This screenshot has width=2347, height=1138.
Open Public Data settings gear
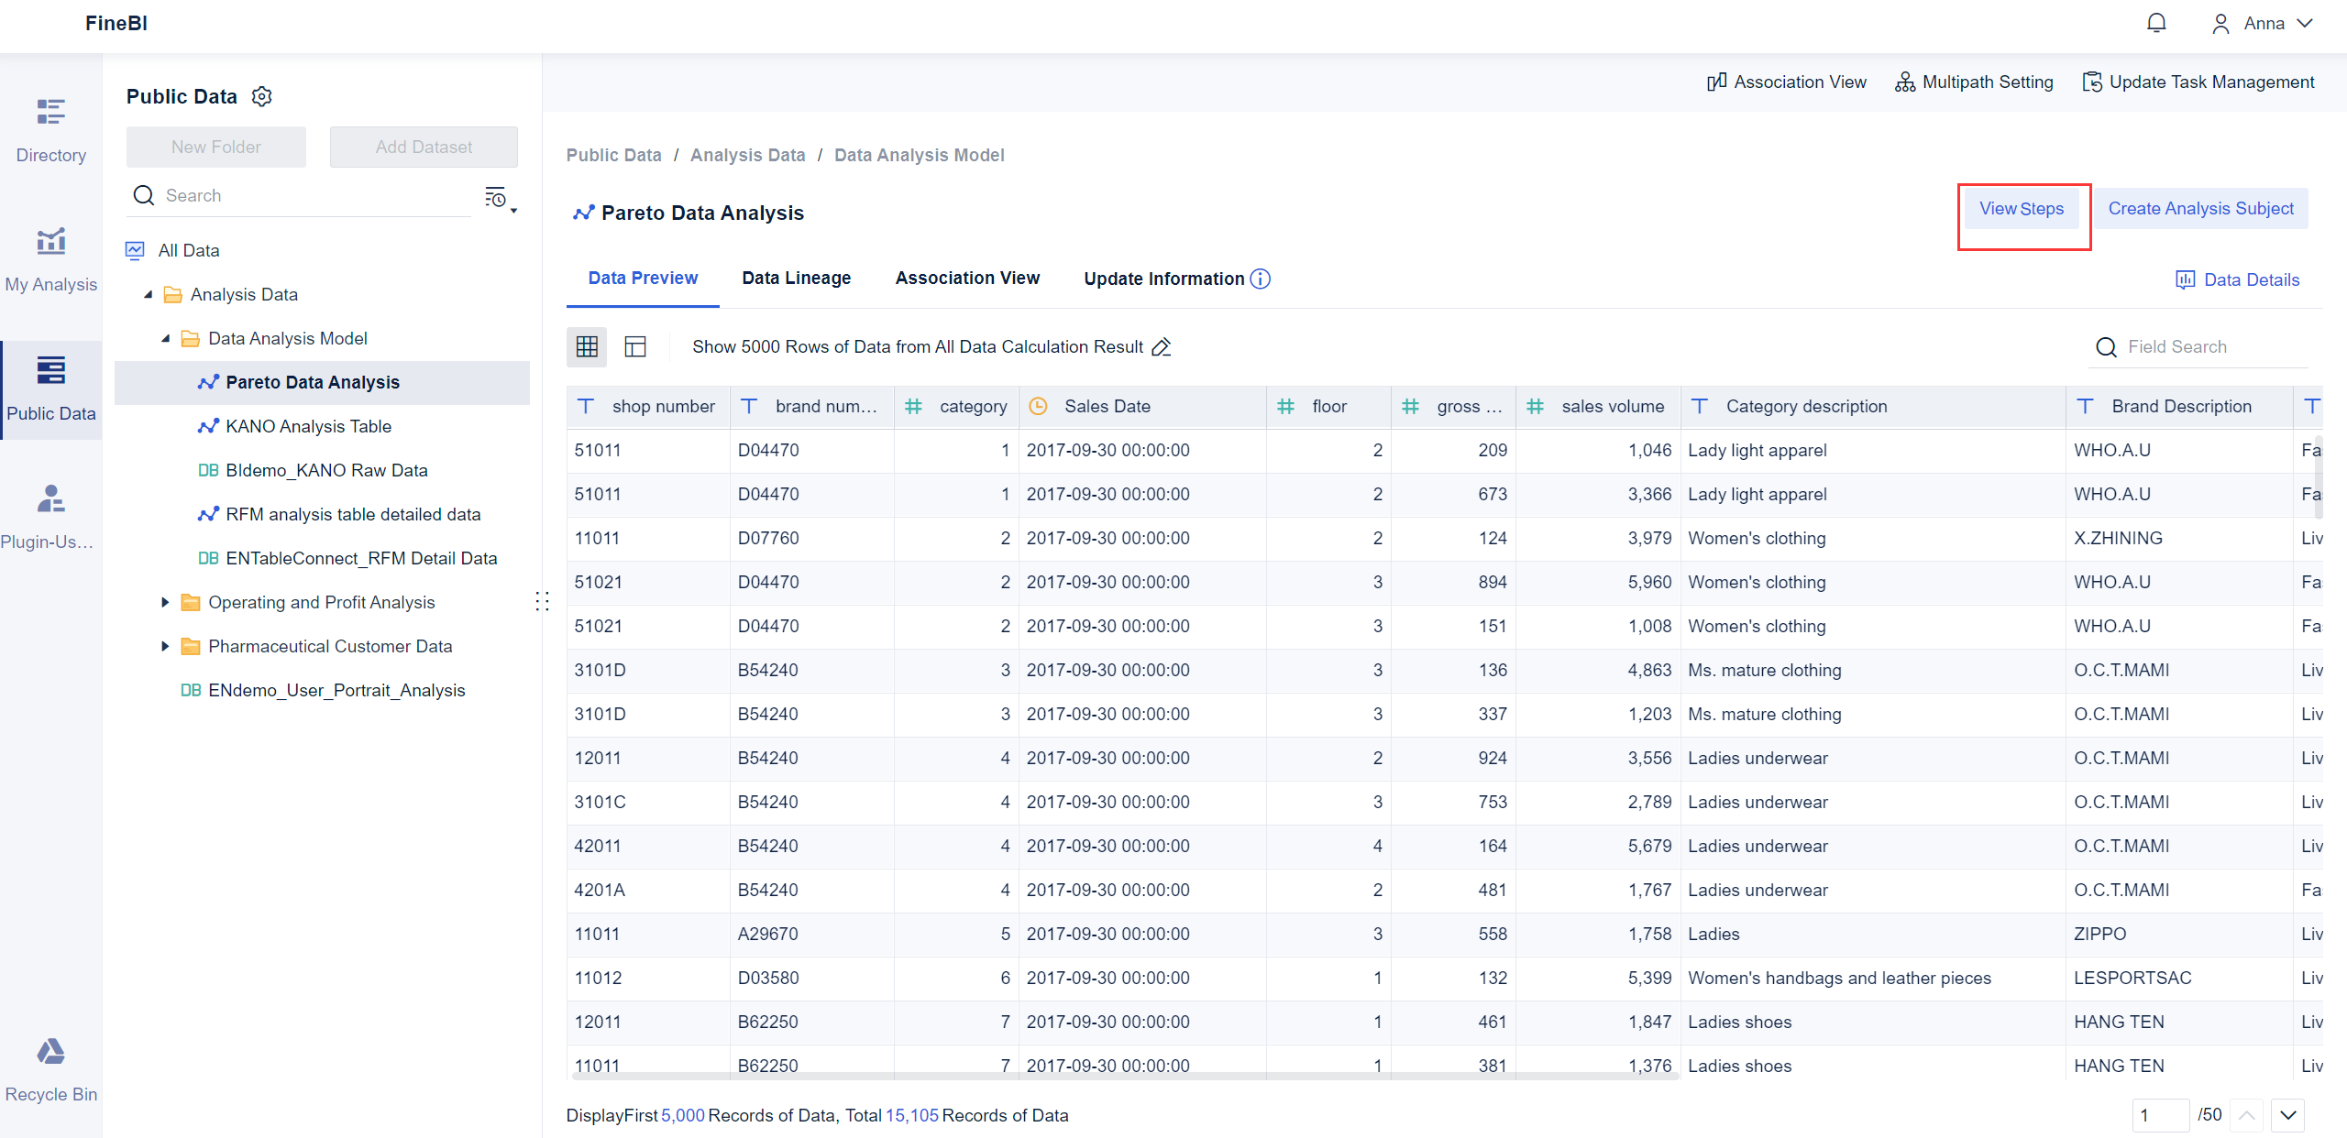click(x=262, y=96)
